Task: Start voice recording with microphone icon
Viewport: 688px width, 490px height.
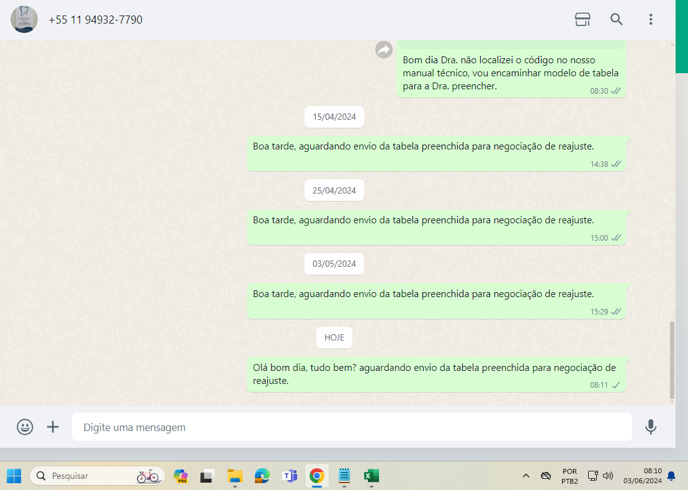Action: tap(650, 427)
